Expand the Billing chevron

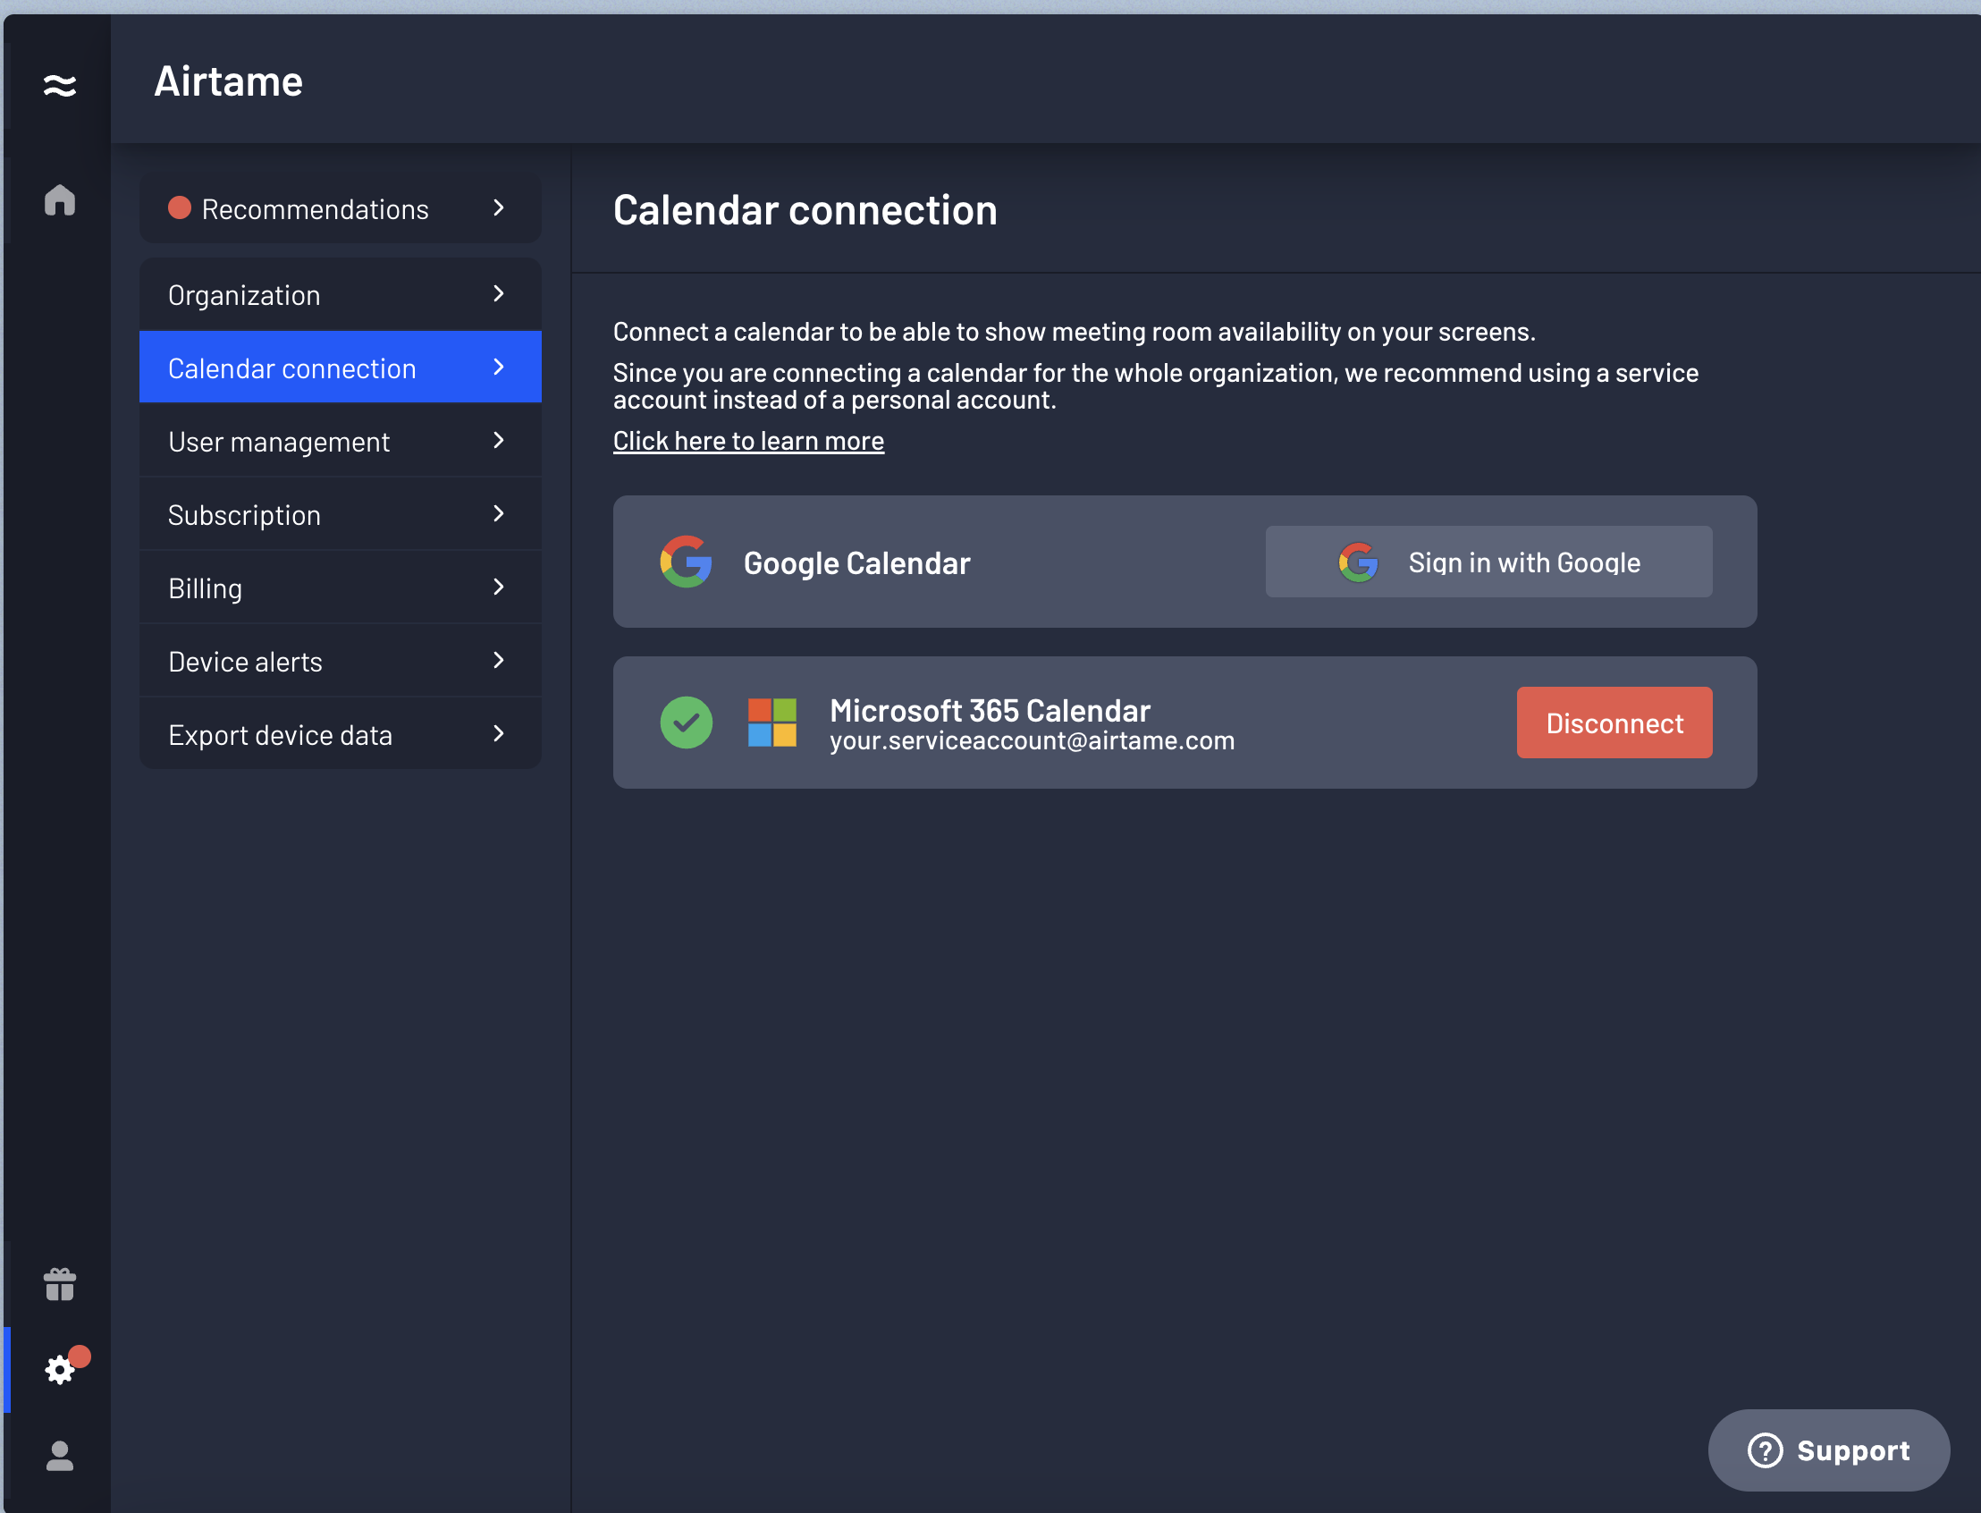coord(499,587)
